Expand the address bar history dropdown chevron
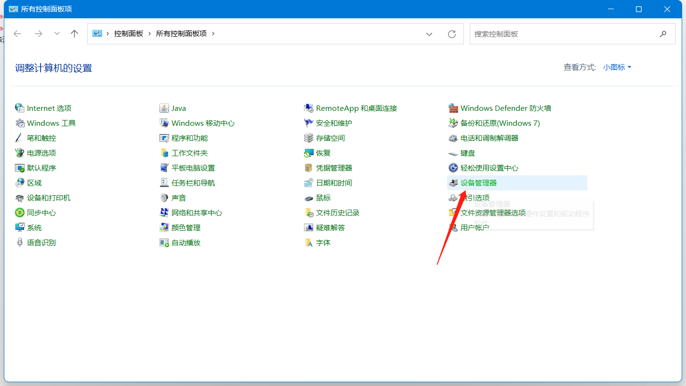Image resolution: width=686 pixels, height=386 pixels. click(429, 34)
